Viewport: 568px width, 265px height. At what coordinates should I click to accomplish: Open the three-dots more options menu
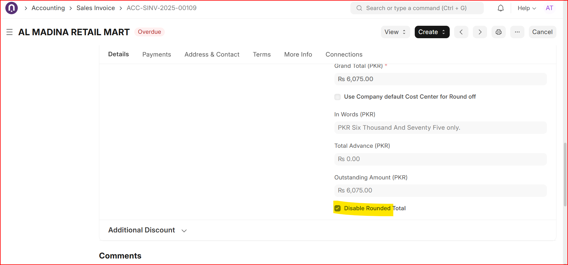click(517, 32)
